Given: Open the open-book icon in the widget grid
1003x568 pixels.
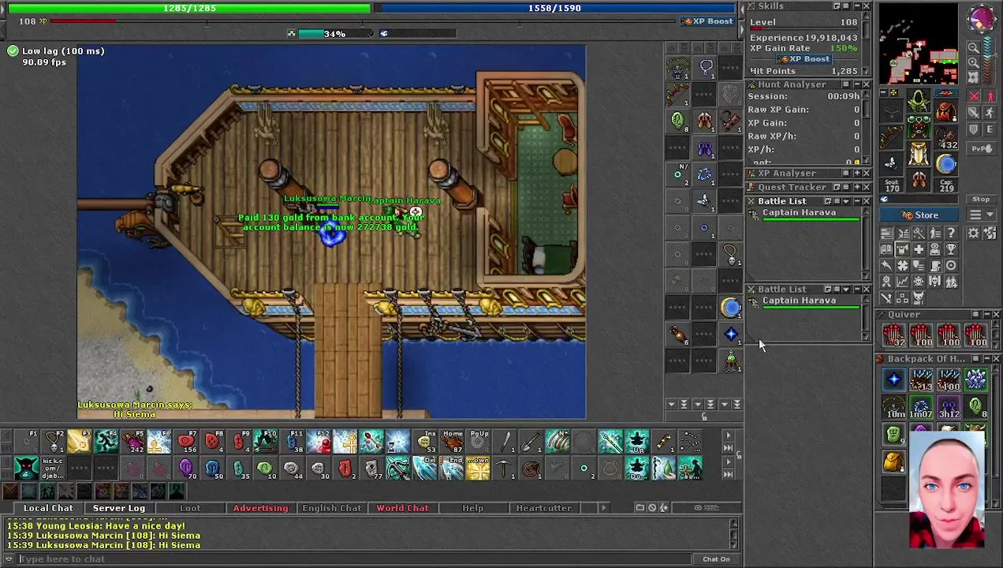Looking at the screenshot, I should point(886,249).
